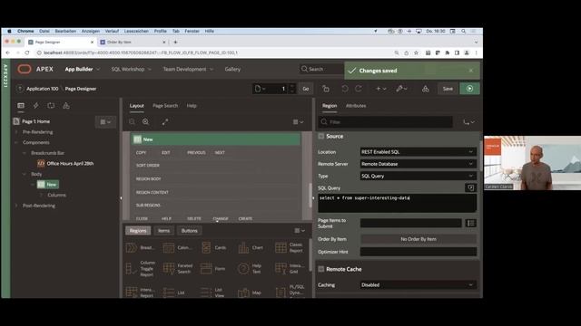Click the SQL Query text area

tap(397, 203)
